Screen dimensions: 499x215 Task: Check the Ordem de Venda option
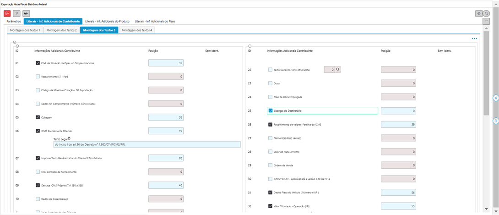pyautogui.click(x=270, y=165)
